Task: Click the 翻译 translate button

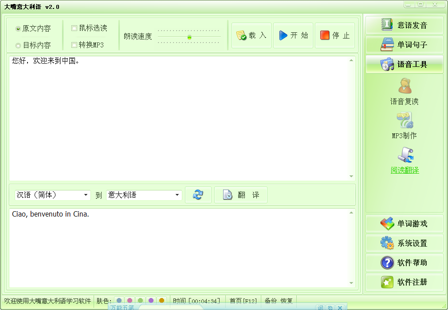Action: click(x=241, y=195)
